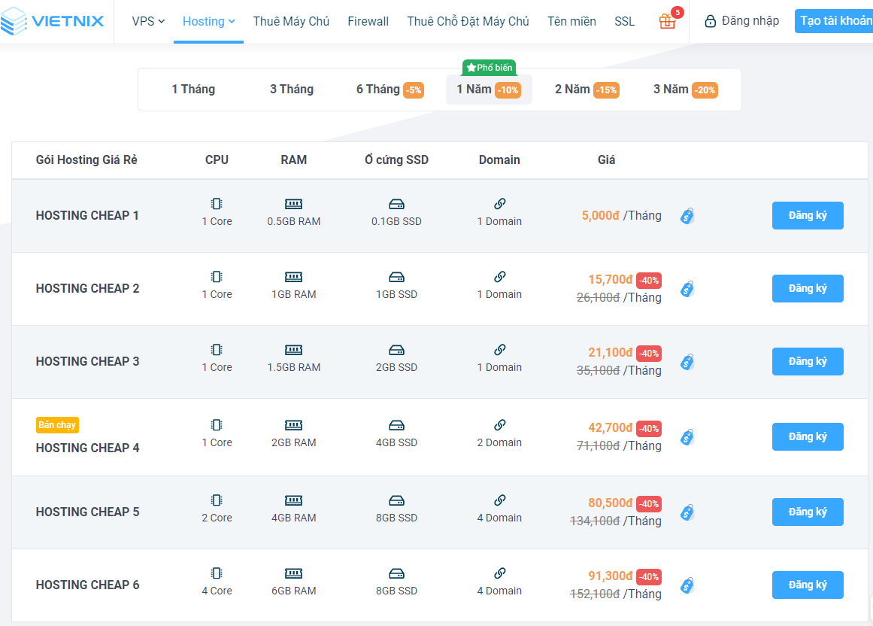Click the RAM icon in Hosting Cheap 2

click(293, 277)
